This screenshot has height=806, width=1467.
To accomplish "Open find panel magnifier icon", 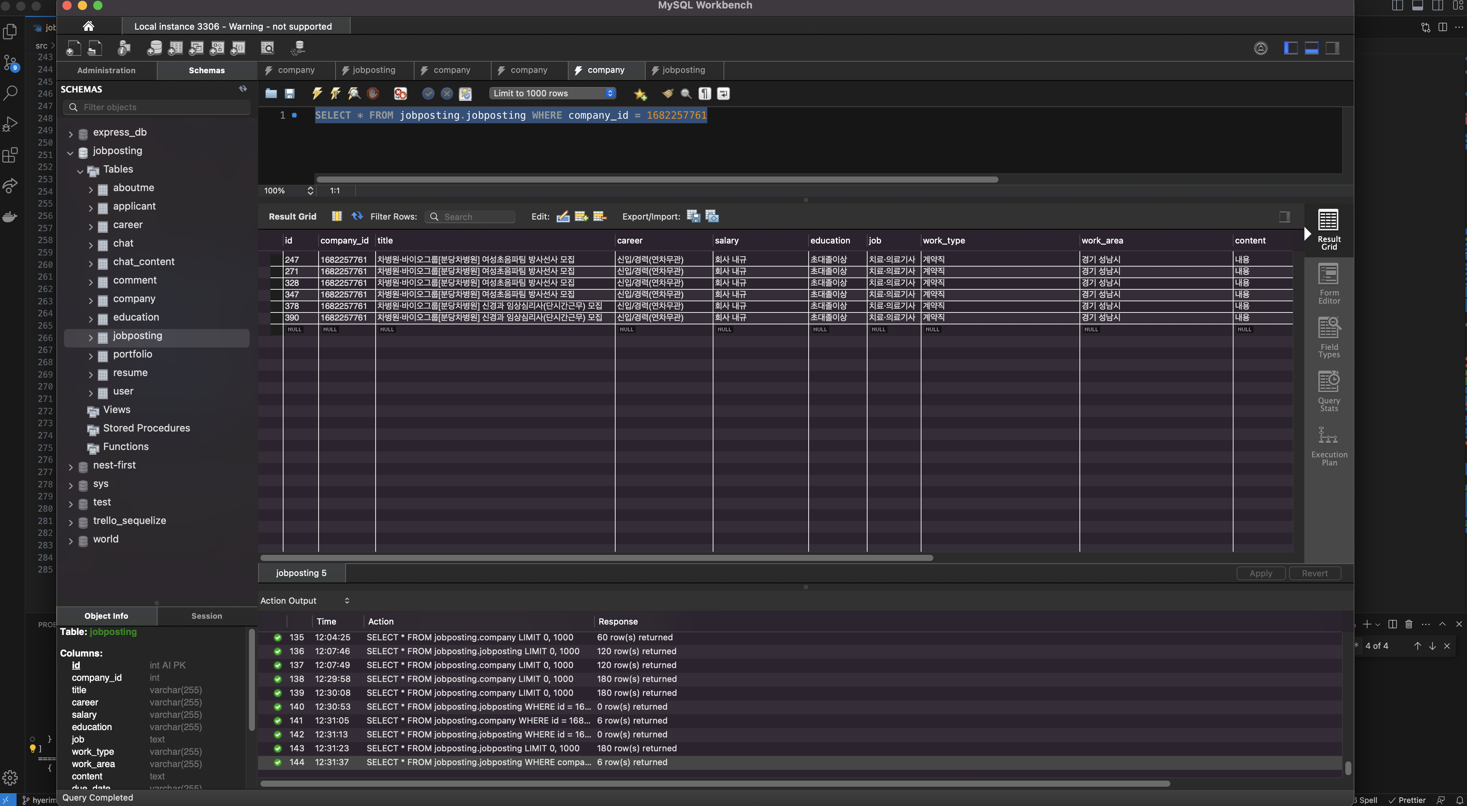I will [x=686, y=93].
